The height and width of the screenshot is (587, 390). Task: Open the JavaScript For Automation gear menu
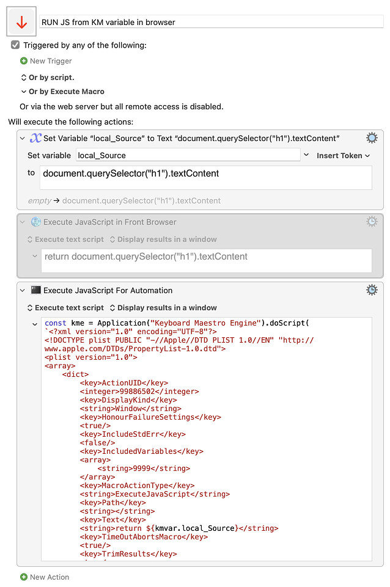click(x=372, y=290)
